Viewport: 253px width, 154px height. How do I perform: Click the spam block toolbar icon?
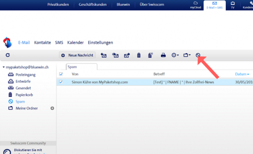(x=198, y=55)
